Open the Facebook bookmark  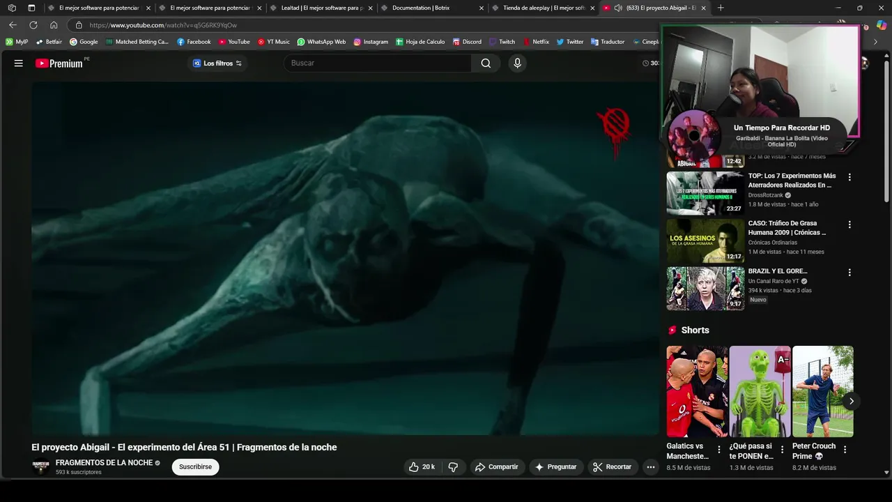[x=194, y=42]
